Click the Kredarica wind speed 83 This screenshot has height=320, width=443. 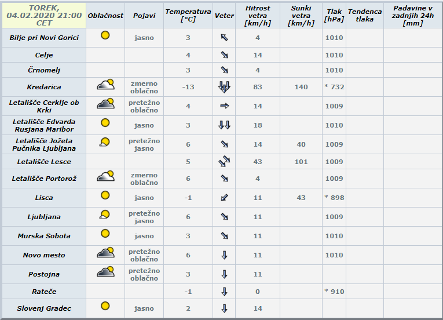[258, 87]
